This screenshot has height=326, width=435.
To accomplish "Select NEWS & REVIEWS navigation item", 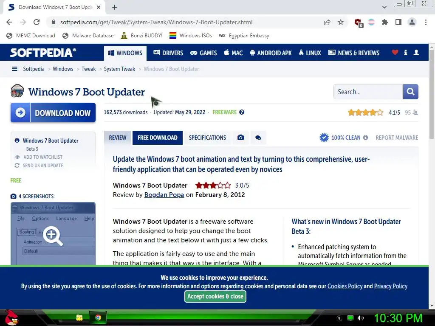I will tap(354, 53).
